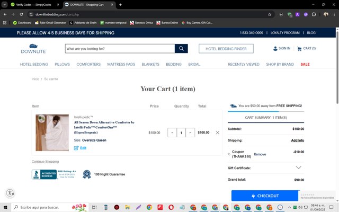Image resolution: width=339 pixels, height=212 pixels.
Task: Open comforter product title link
Action: [x=104, y=127]
